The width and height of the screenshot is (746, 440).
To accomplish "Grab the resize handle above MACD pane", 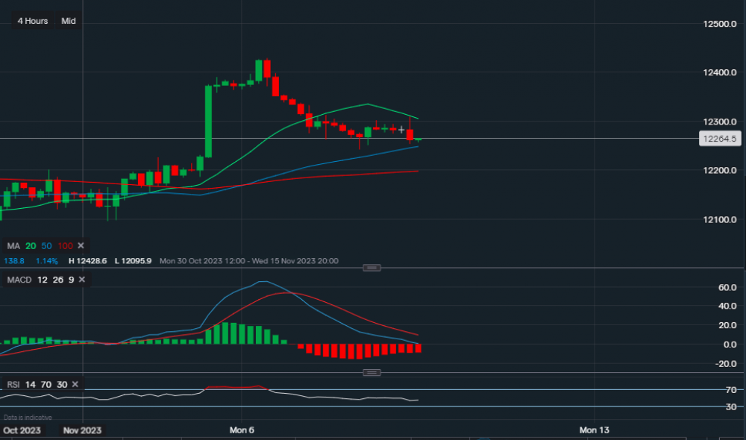I will (372, 268).
